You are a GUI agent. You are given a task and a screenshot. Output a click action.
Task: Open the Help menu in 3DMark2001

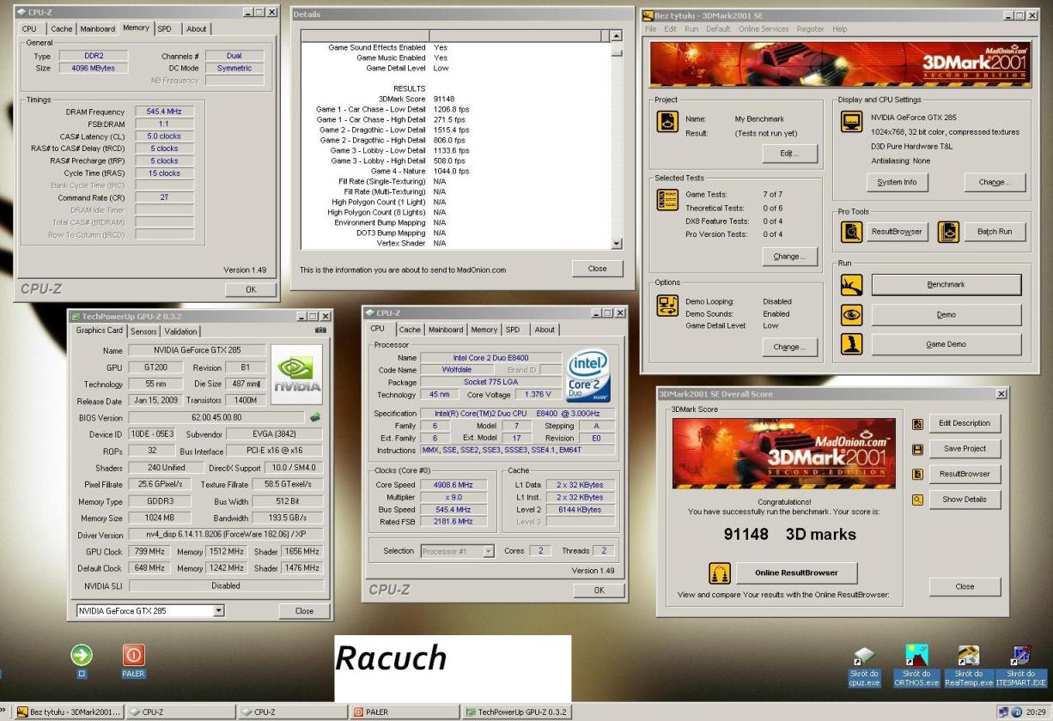pos(839,29)
